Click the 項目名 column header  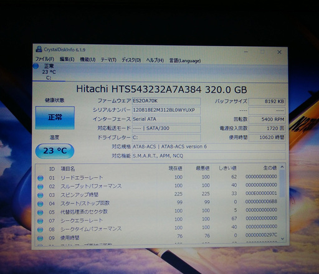(68, 169)
